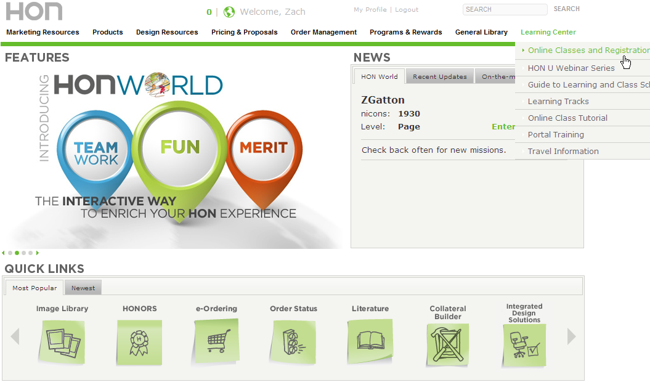Screen dimensions: 650x390
Task: Select the Most Popular quick links tab
Action: (35, 288)
